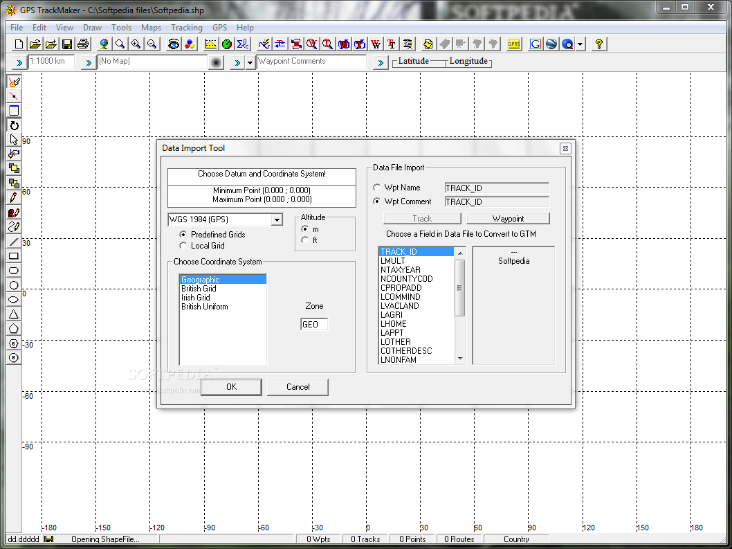
Task: Close the Data Import Tool dialog
Action: (565, 149)
